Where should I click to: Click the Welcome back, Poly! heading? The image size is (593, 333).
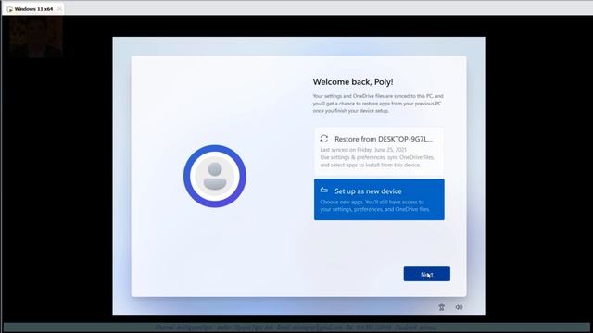353,82
